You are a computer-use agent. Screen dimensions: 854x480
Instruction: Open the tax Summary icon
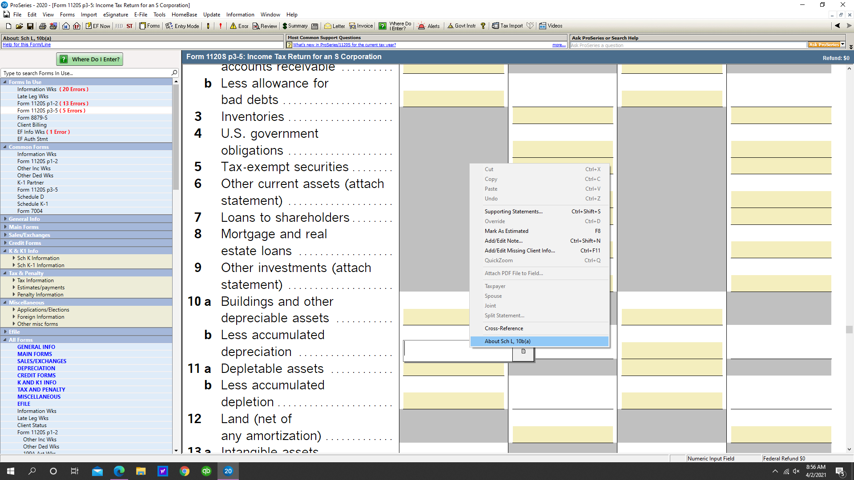[x=295, y=26]
